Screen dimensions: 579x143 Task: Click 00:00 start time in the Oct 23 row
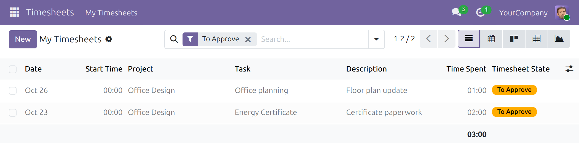point(113,112)
